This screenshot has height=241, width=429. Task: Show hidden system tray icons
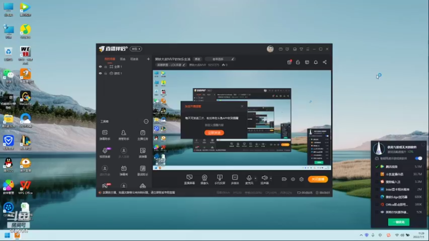(361, 235)
